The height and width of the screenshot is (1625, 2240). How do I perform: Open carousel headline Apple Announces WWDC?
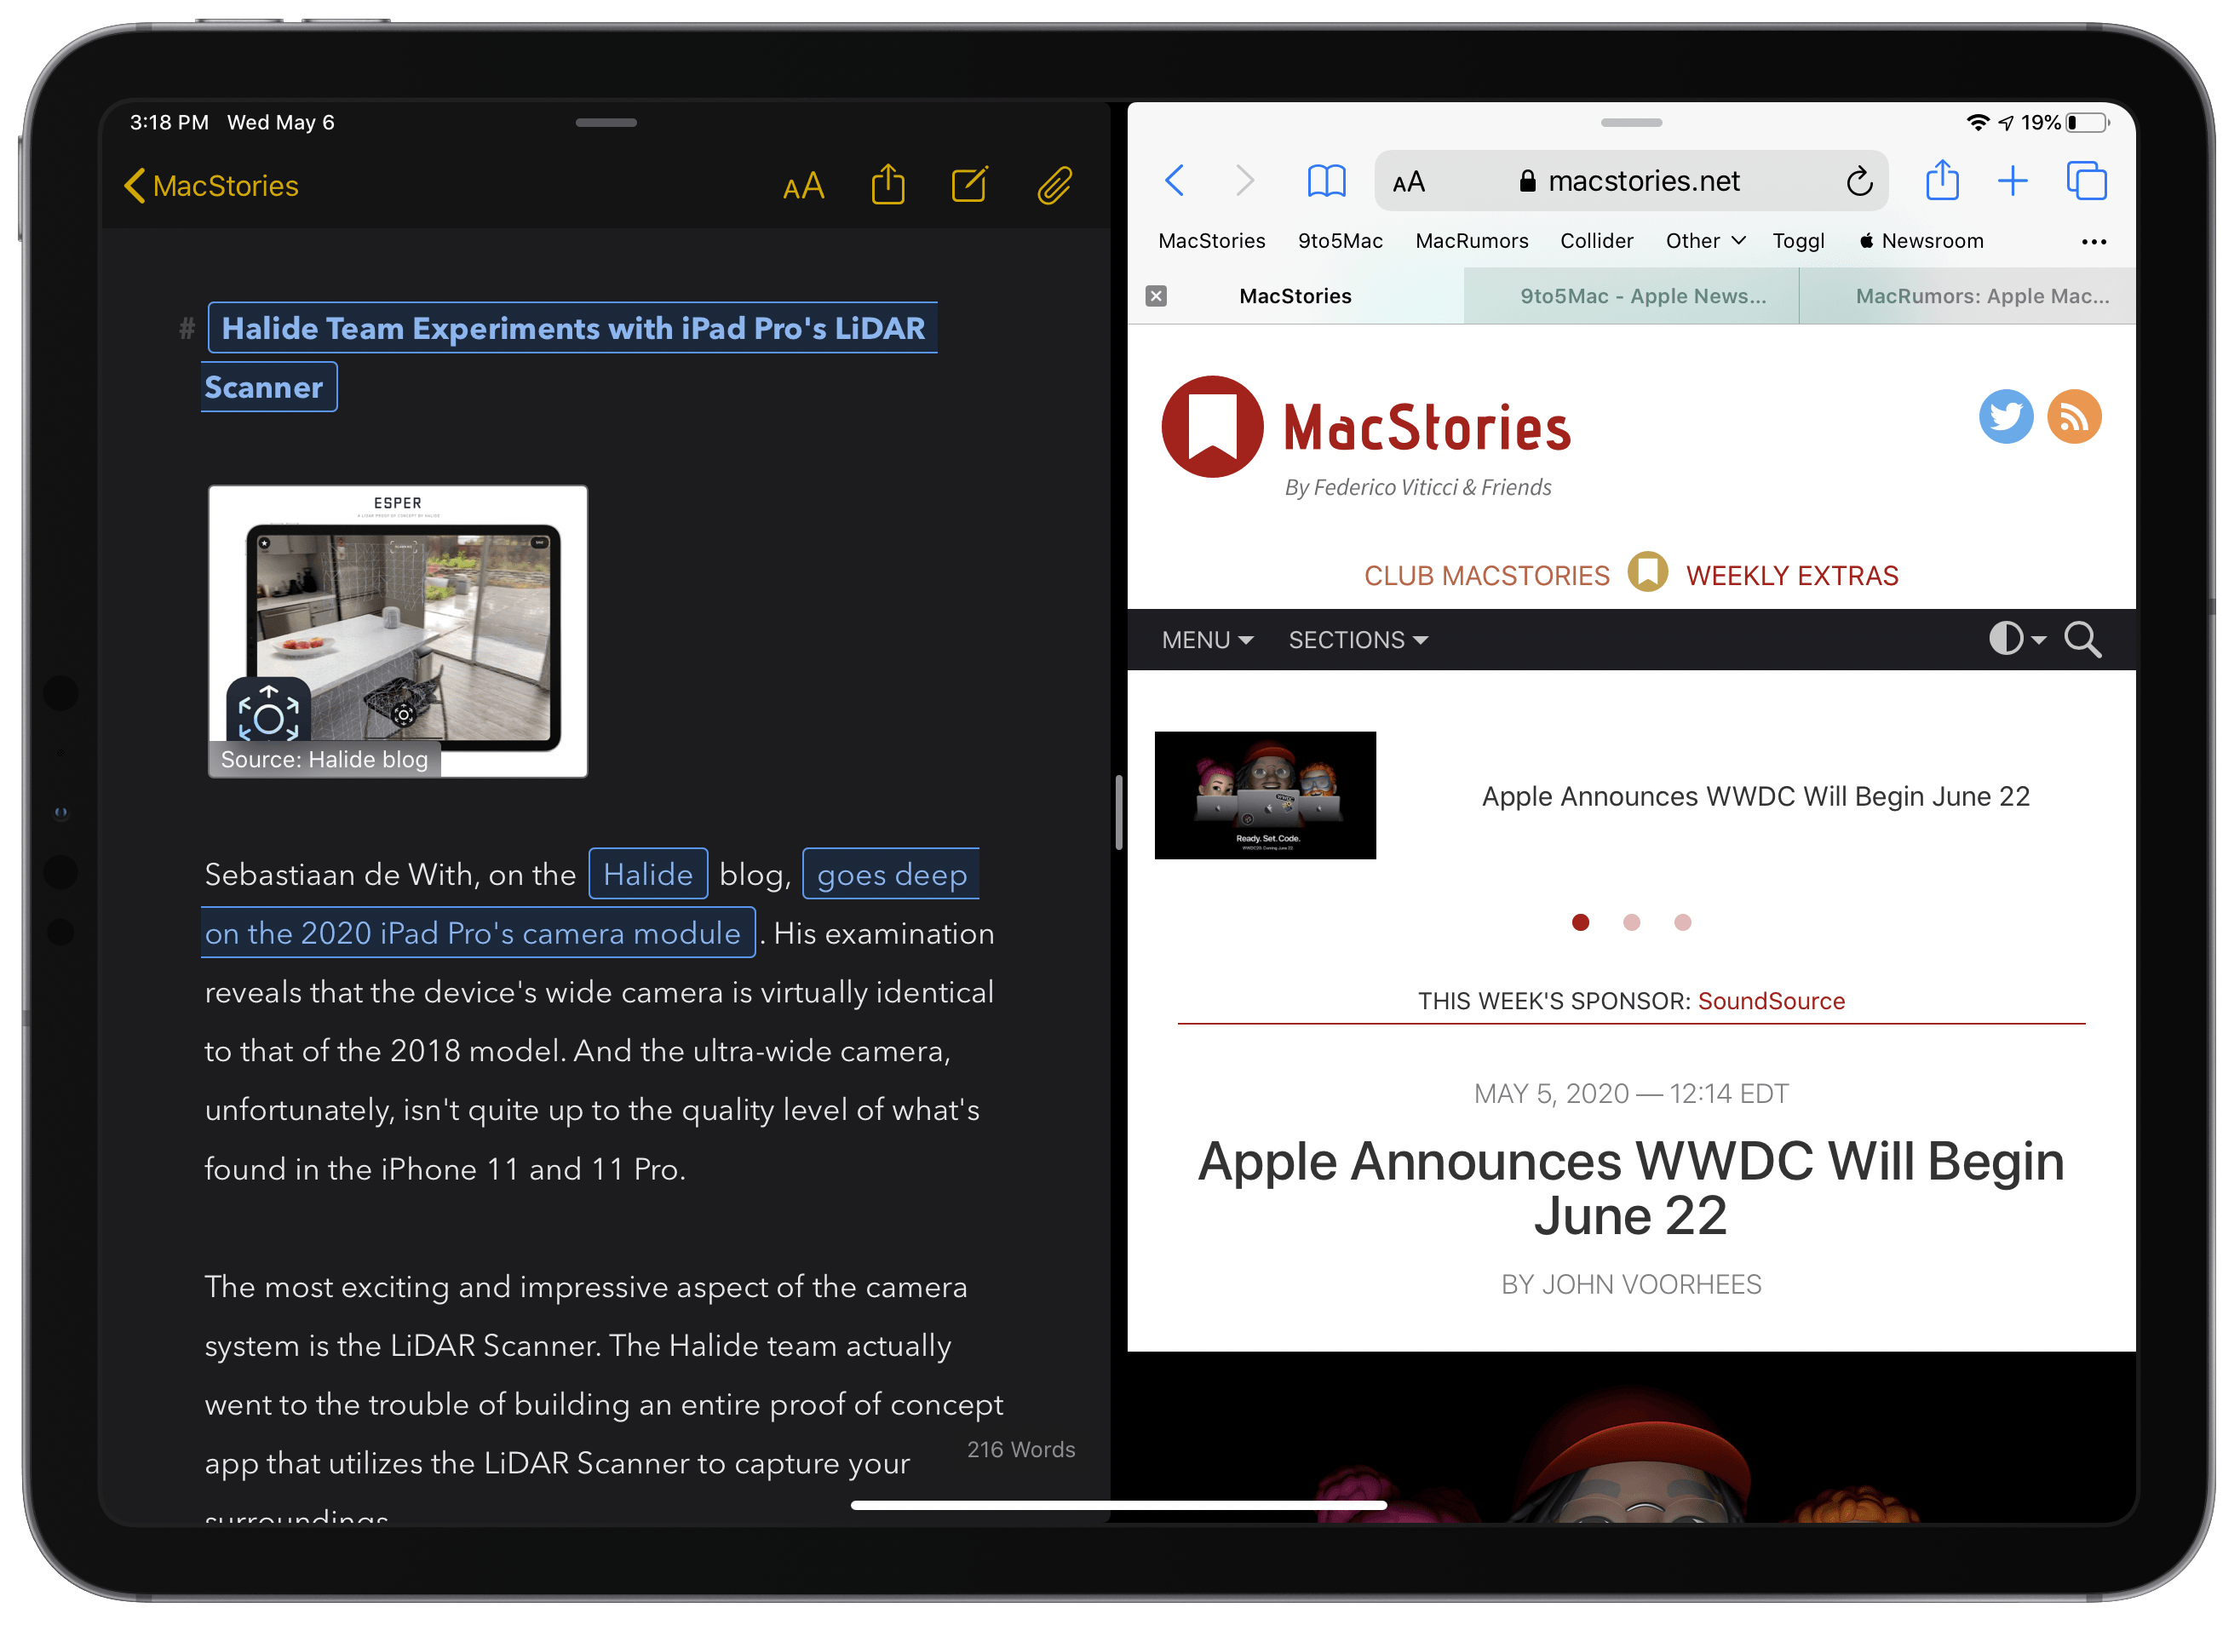[1755, 796]
